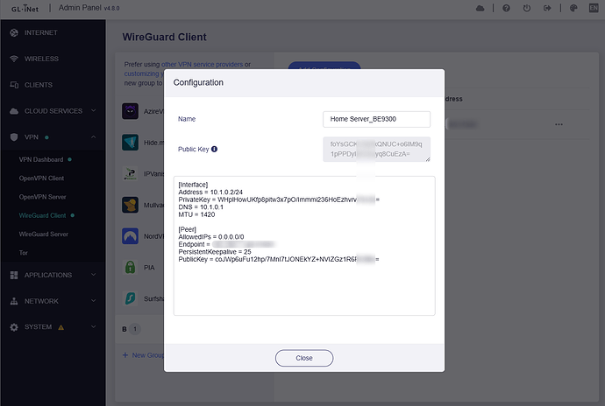
Task: Click the logout icon in top bar
Action: tap(547, 8)
